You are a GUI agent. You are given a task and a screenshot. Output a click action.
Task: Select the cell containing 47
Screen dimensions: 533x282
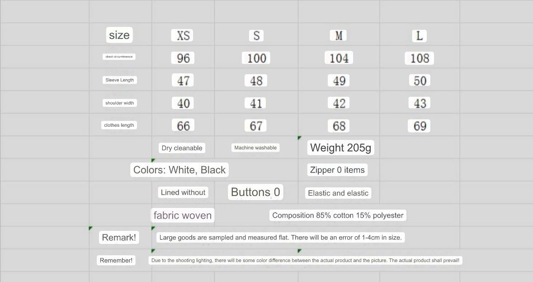[183, 81]
